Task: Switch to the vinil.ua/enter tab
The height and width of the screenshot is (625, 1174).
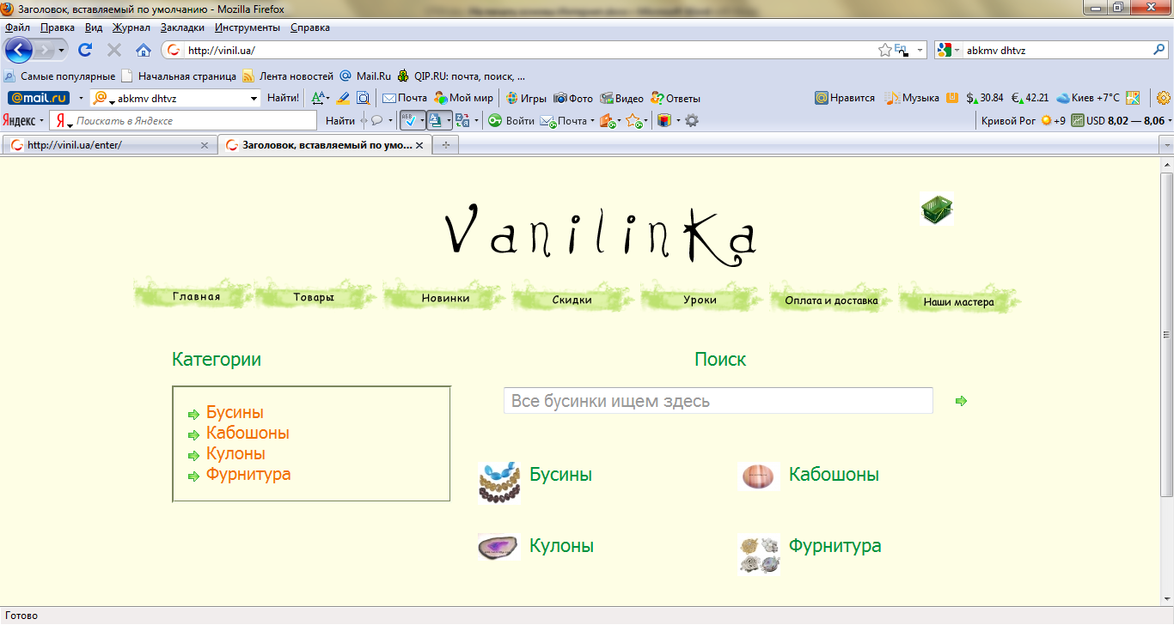Action: click(x=109, y=145)
